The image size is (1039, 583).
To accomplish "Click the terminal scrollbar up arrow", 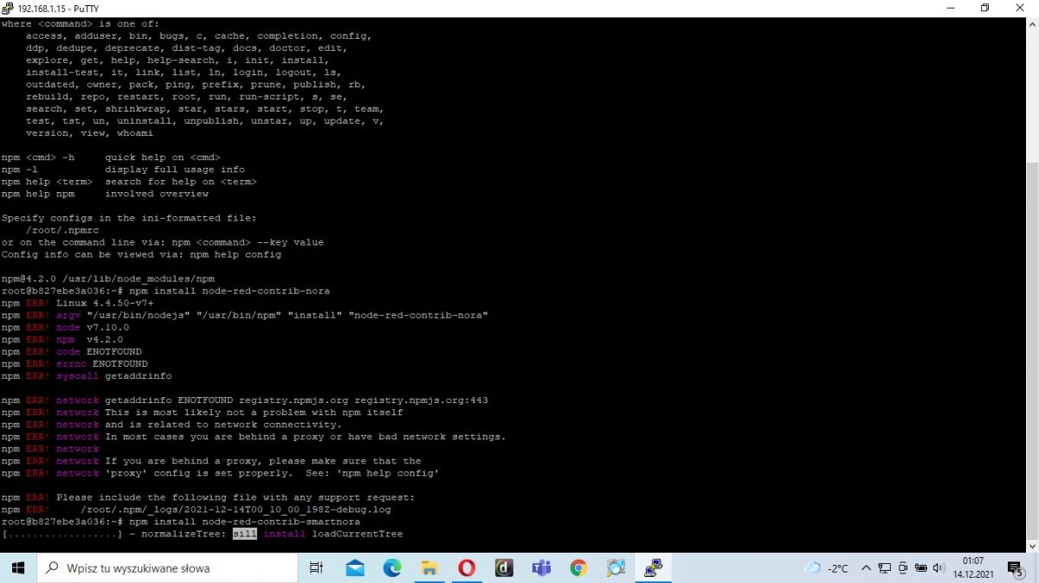I will tap(1032, 24).
